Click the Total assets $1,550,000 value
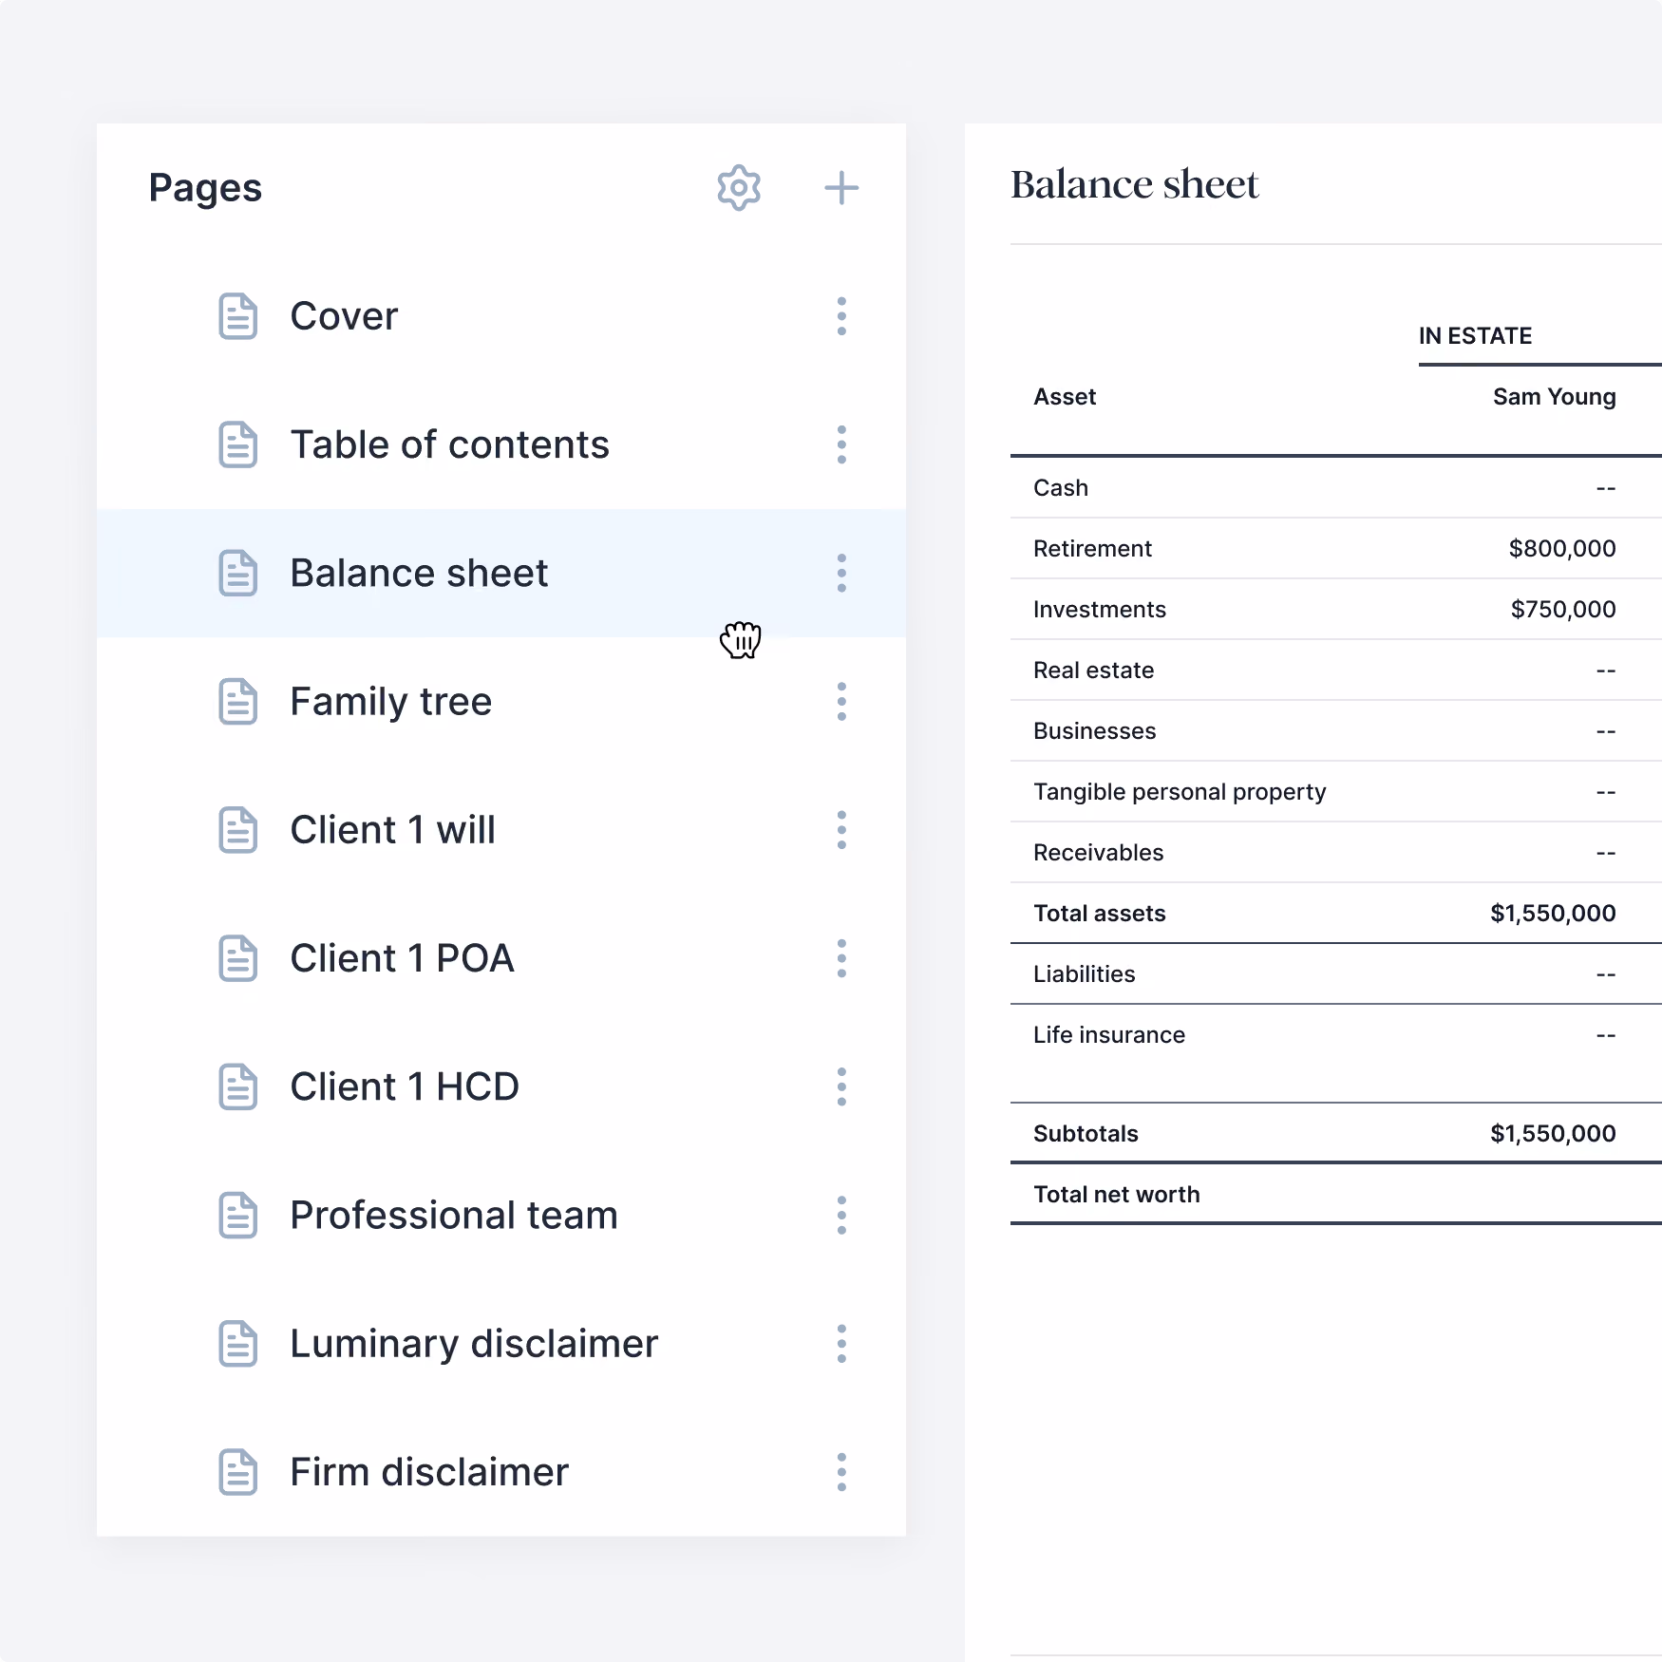 (x=1553, y=914)
